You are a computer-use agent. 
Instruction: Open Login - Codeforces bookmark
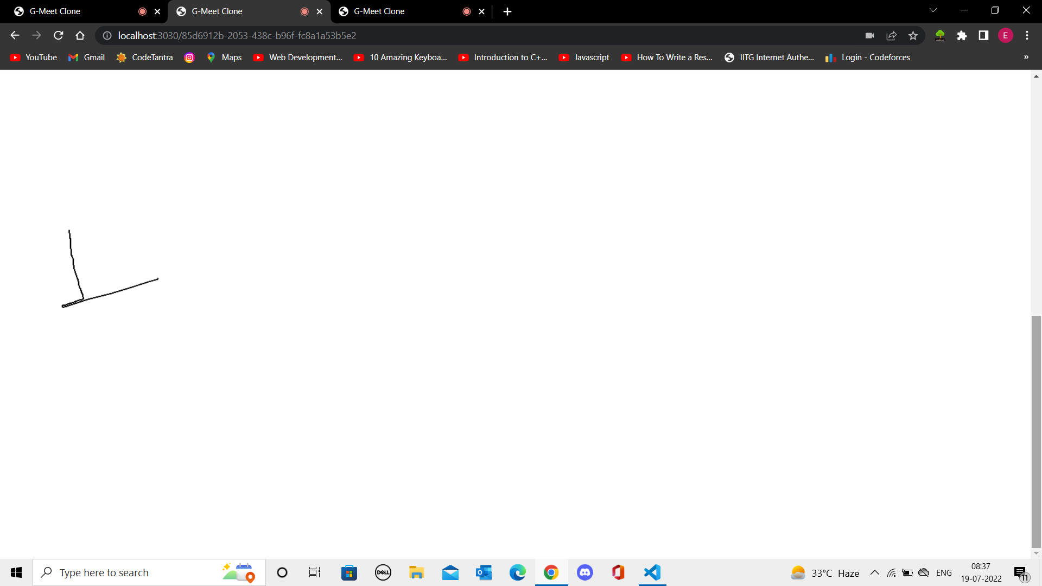(867, 58)
